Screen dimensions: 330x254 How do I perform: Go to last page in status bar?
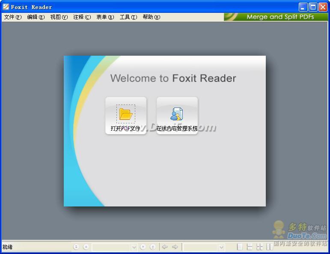coord(153,247)
